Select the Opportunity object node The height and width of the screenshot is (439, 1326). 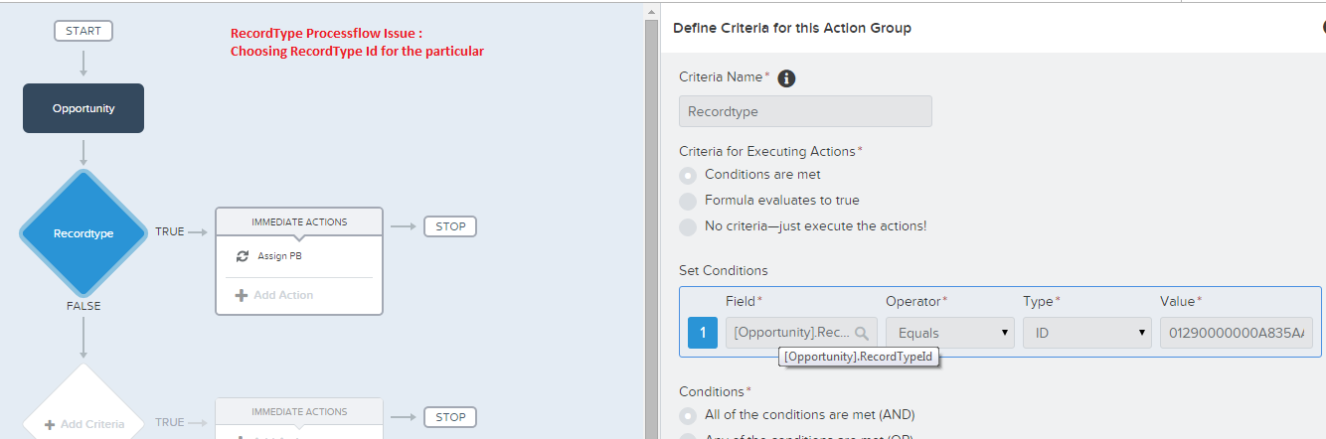83,108
